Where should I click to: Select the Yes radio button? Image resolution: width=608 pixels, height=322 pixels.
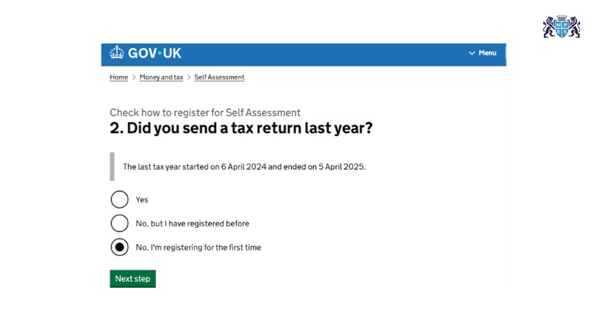(x=119, y=200)
